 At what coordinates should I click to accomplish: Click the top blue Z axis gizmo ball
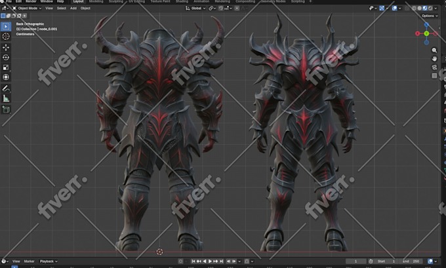[x=426, y=25]
